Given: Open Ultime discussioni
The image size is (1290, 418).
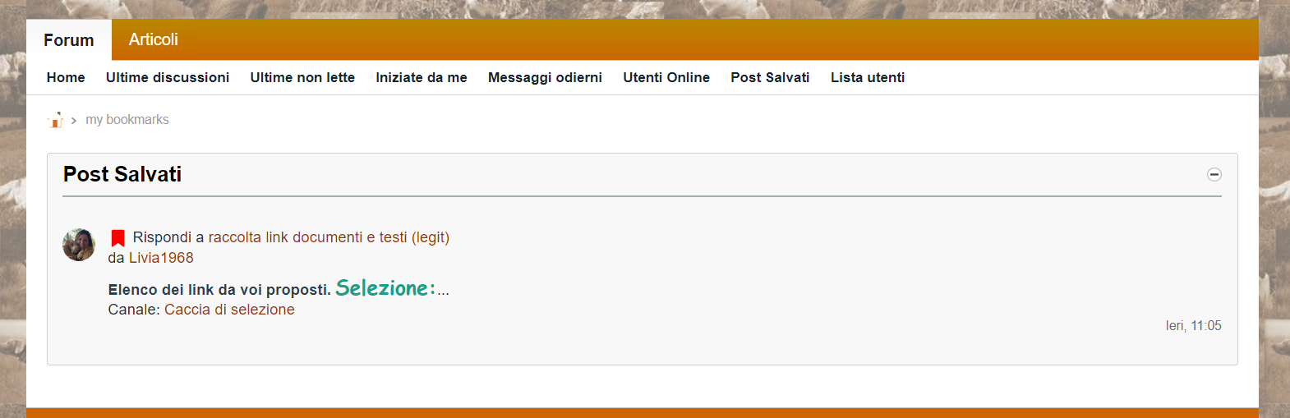Looking at the screenshot, I should 168,77.
